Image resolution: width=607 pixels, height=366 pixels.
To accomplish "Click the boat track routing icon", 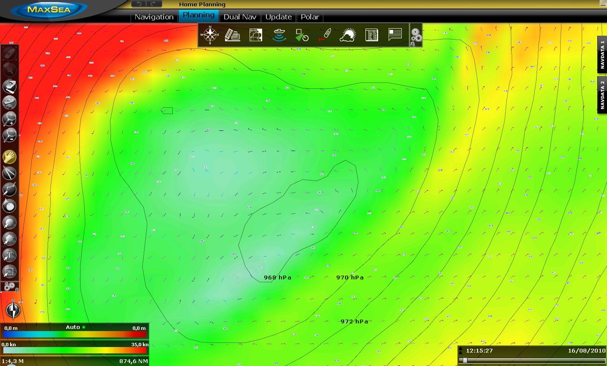I will point(325,35).
